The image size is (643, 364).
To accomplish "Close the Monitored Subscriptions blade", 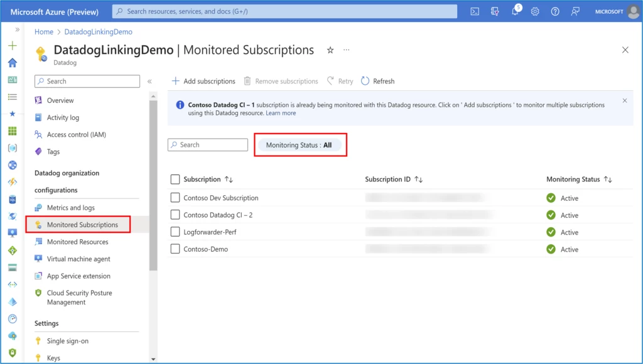I will pyautogui.click(x=625, y=50).
